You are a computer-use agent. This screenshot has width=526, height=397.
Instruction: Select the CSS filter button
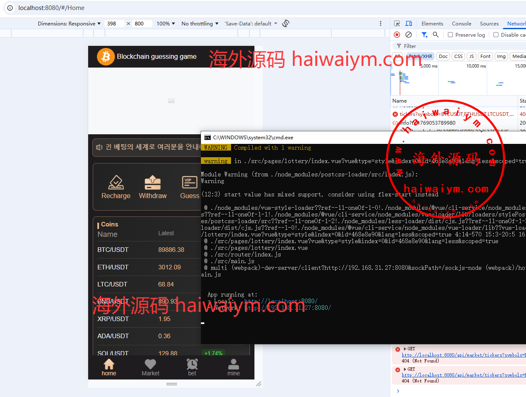pyautogui.click(x=458, y=56)
